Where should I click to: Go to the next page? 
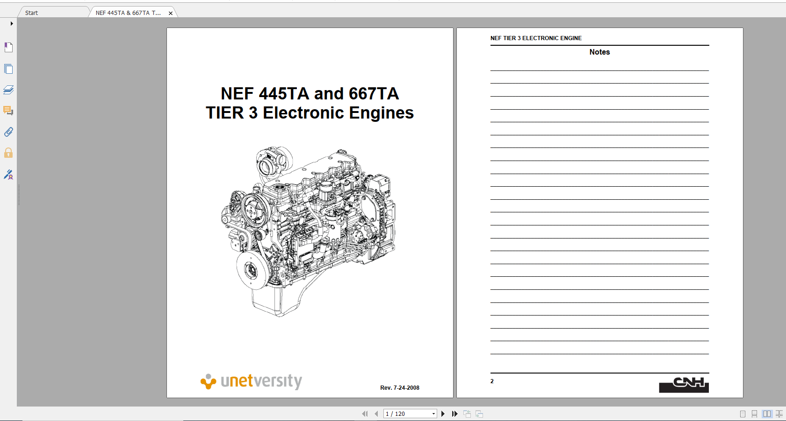[443, 414]
